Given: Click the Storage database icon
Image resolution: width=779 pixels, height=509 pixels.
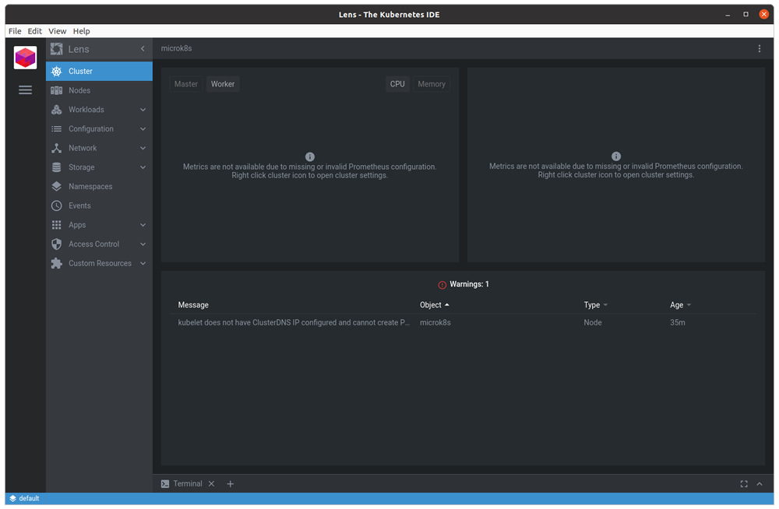Looking at the screenshot, I should (57, 167).
